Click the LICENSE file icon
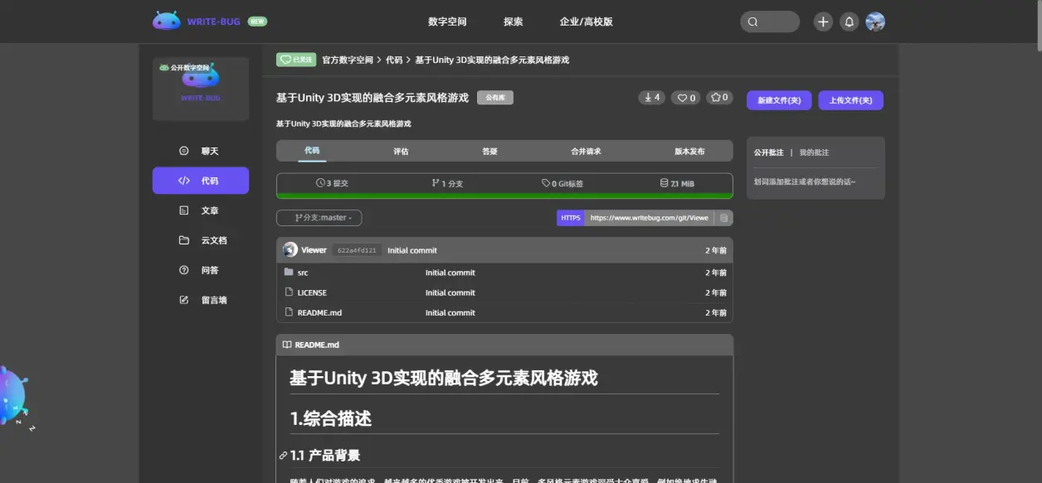 click(x=289, y=292)
